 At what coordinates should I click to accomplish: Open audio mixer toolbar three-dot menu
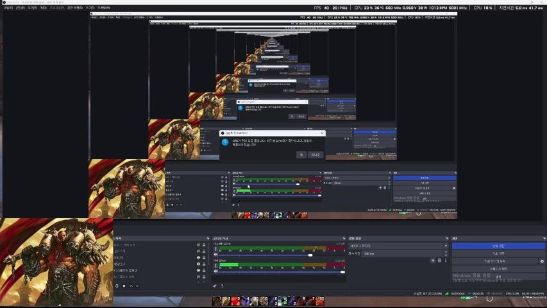(x=222, y=286)
